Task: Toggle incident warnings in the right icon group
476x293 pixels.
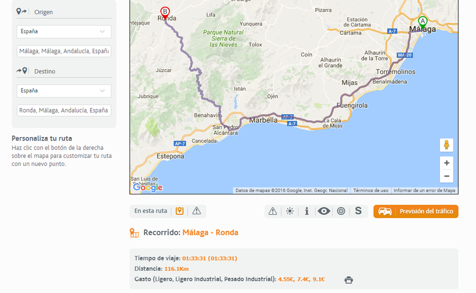Action: pos(273,211)
